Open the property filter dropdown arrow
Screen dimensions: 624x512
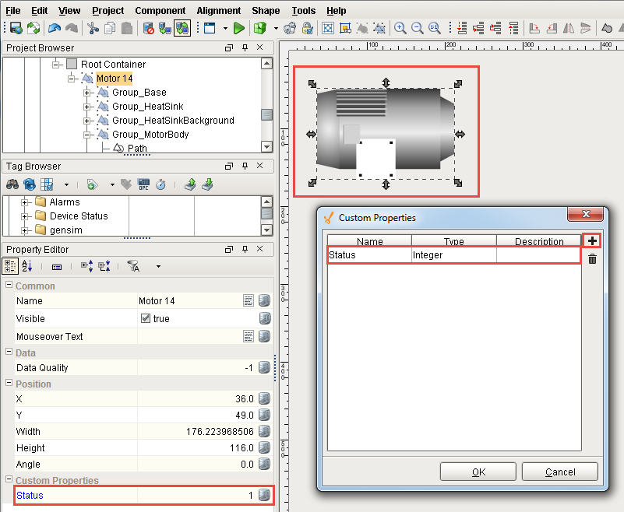(x=158, y=266)
